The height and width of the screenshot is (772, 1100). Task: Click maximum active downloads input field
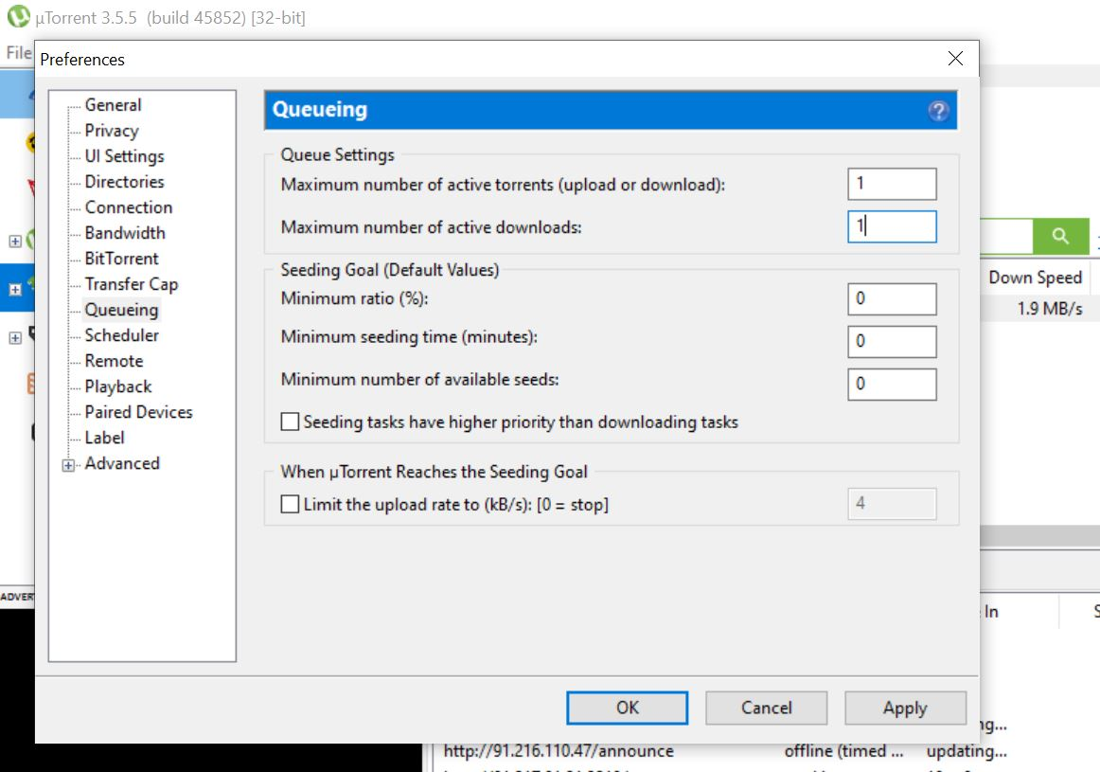point(892,226)
